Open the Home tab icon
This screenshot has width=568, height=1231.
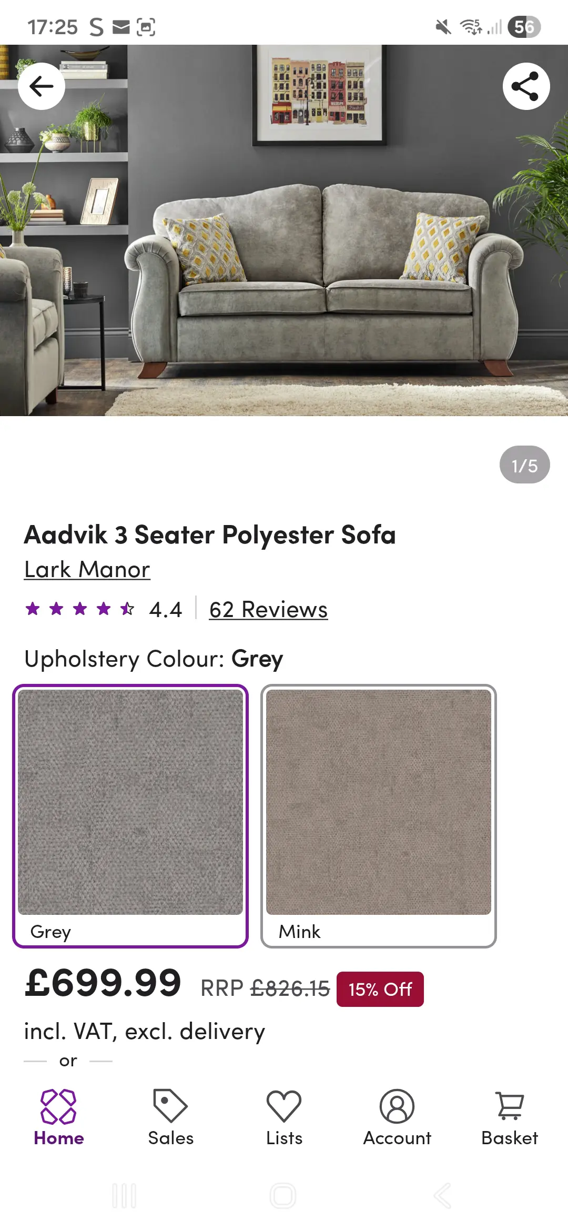58,1106
